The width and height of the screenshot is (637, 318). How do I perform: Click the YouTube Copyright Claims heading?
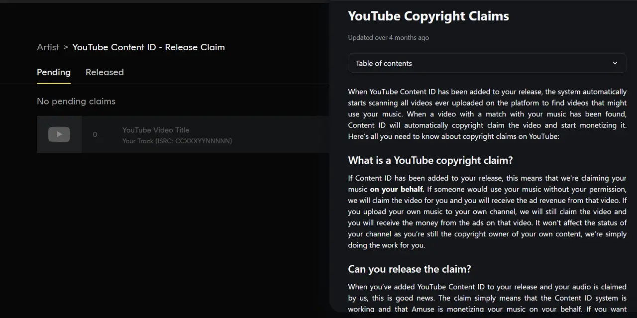[x=428, y=16]
